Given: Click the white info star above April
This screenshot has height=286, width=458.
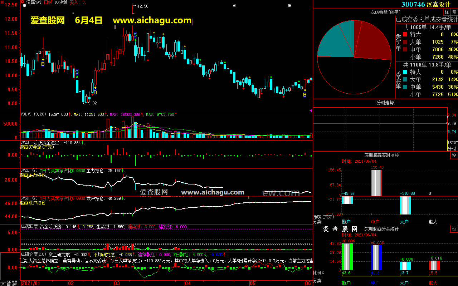Looking at the screenshot, I should pos(234,6).
